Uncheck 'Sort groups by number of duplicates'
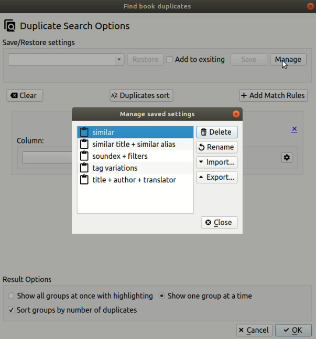Viewport: 316px width, 339px height. (x=11, y=310)
